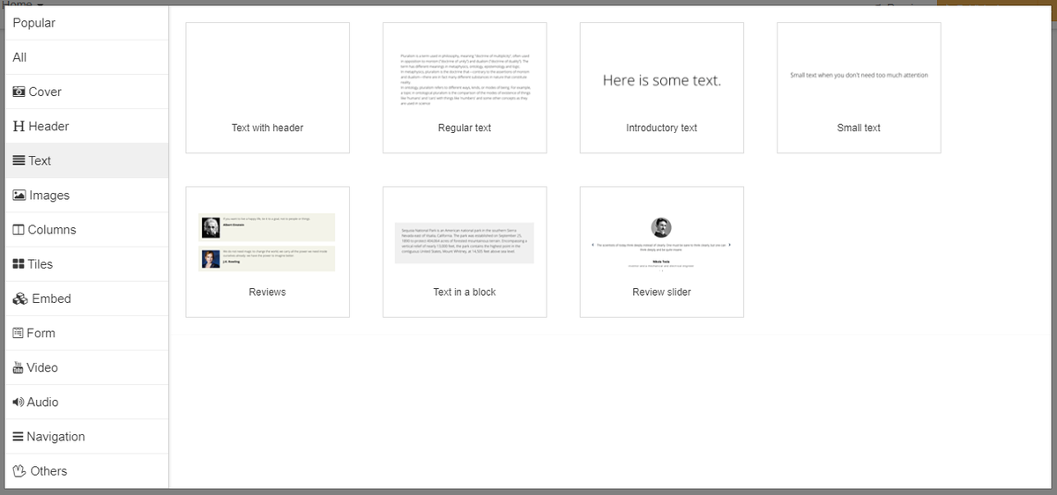
Task: Click the columns icon next to Columns
Action: [x=19, y=230]
